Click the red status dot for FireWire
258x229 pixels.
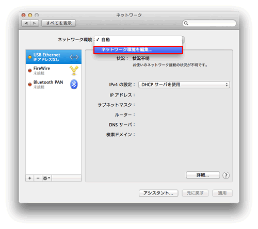click(30, 71)
